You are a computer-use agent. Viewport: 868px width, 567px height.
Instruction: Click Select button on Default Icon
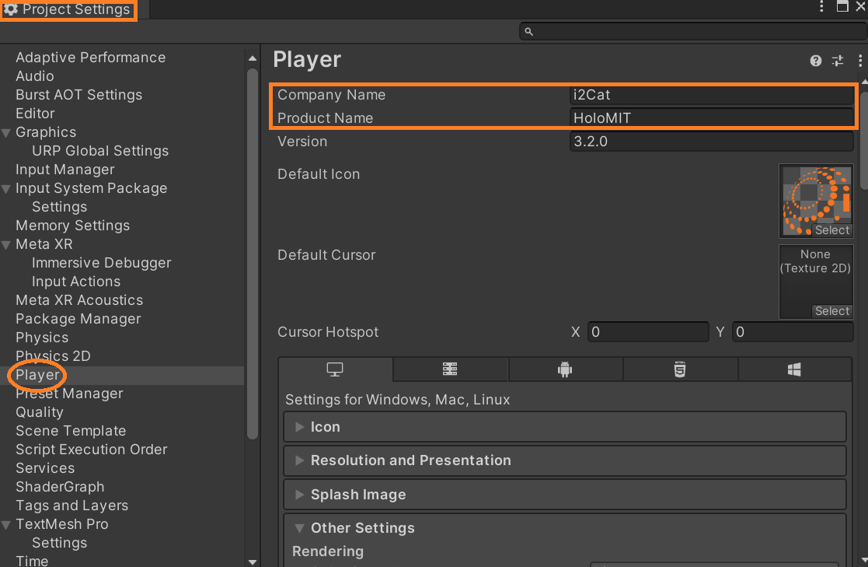[831, 230]
